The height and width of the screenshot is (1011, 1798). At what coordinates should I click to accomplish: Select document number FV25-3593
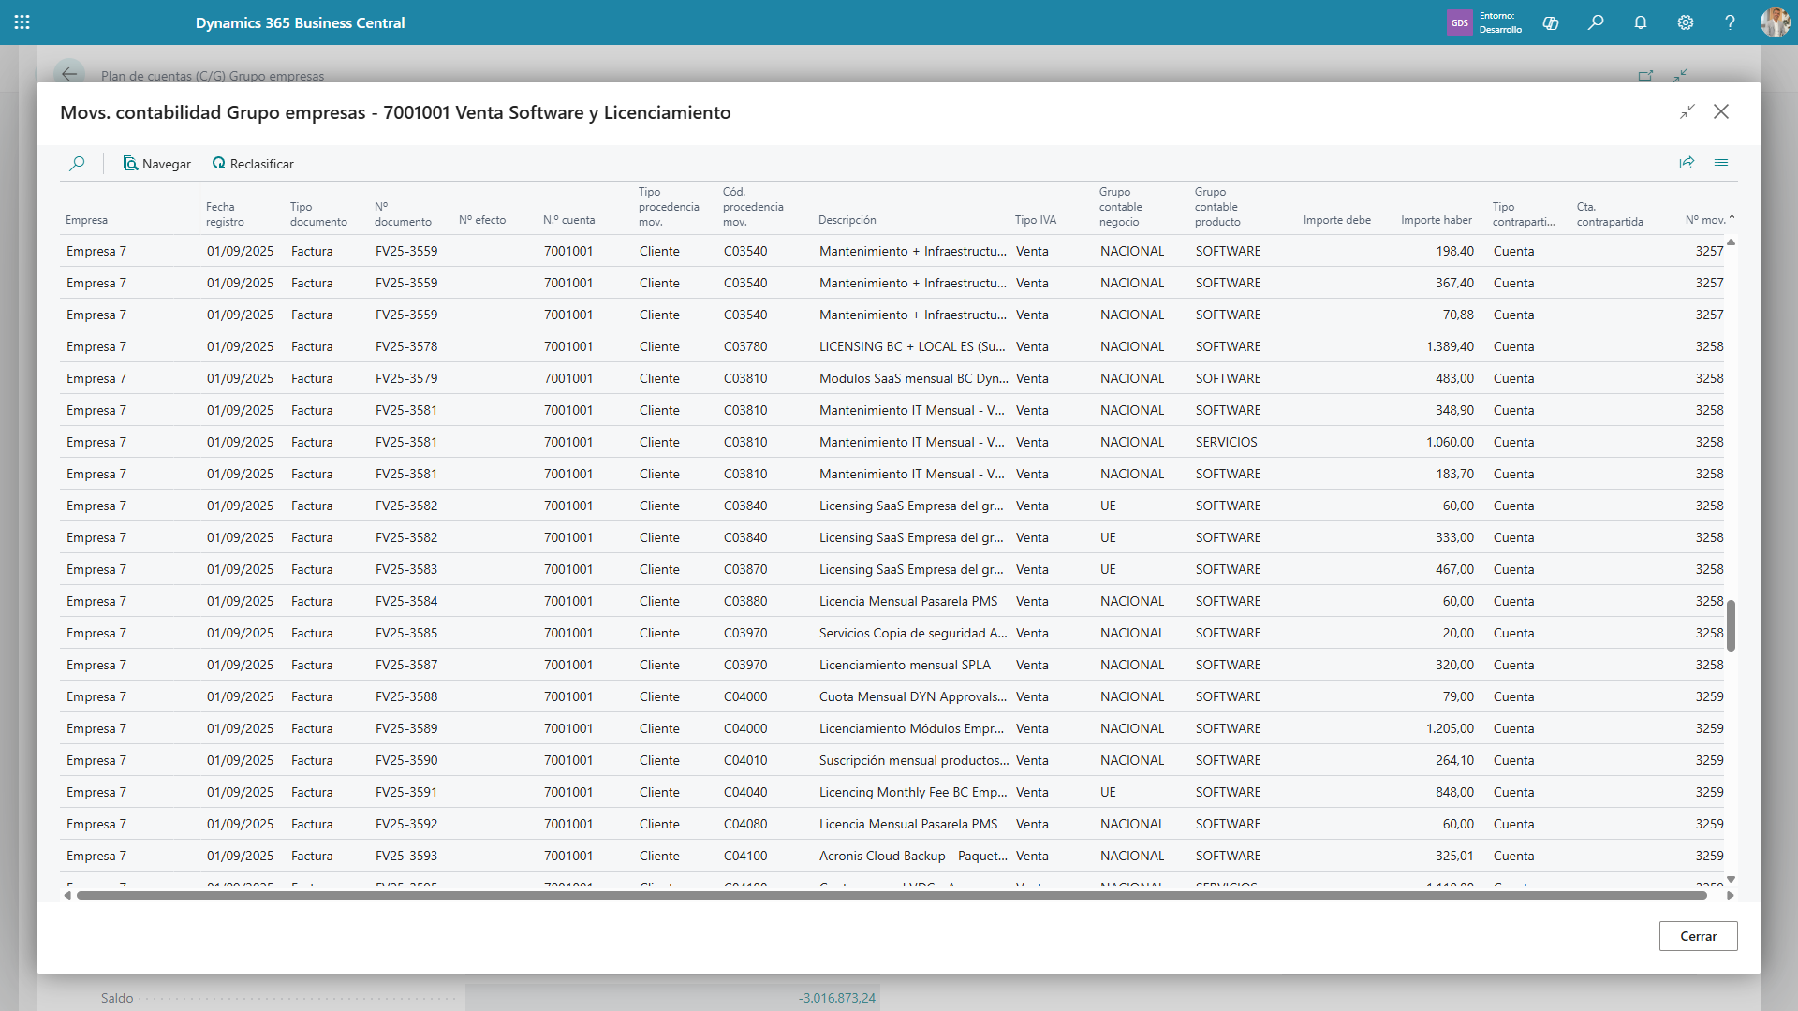(x=406, y=856)
